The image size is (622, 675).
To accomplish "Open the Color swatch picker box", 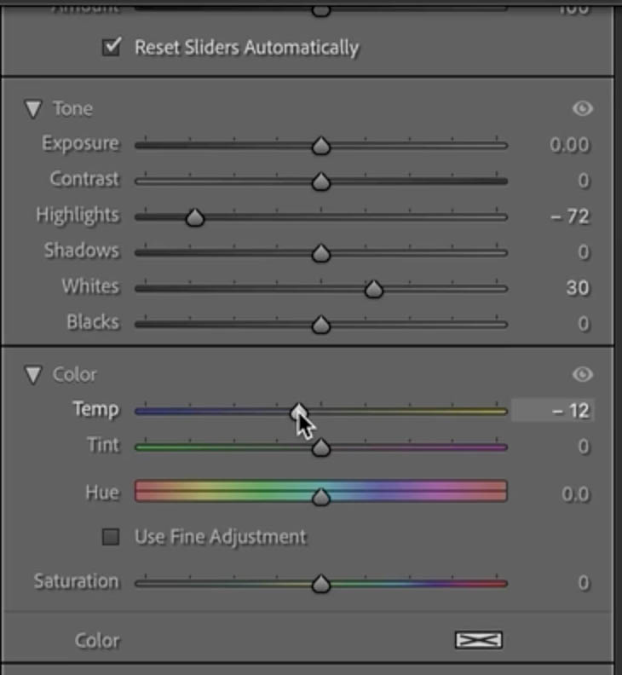I will click(x=478, y=640).
